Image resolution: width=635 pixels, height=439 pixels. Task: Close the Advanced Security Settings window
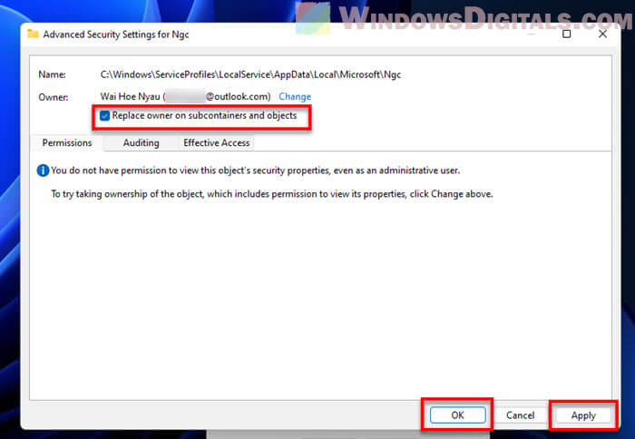(602, 34)
